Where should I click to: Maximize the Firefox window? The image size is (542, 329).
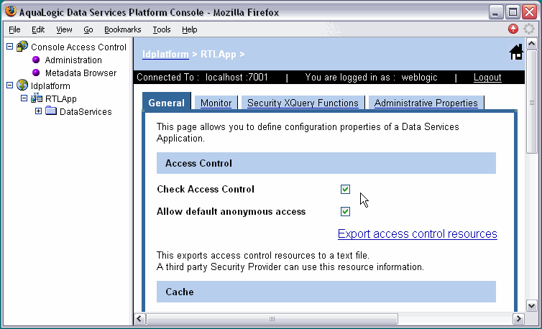pyautogui.click(x=513, y=12)
